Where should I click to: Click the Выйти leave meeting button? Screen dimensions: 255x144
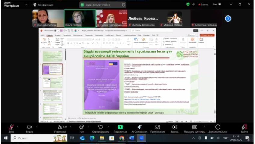click(244, 127)
